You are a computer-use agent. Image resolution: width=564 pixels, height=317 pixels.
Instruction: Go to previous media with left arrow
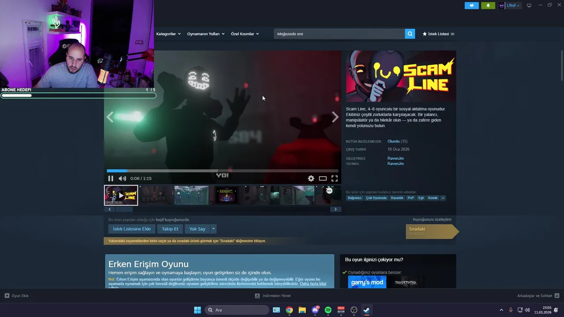click(110, 117)
